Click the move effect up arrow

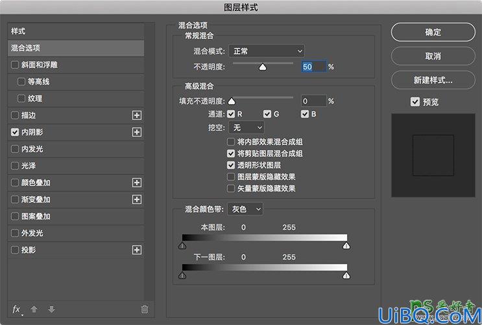click(34, 309)
